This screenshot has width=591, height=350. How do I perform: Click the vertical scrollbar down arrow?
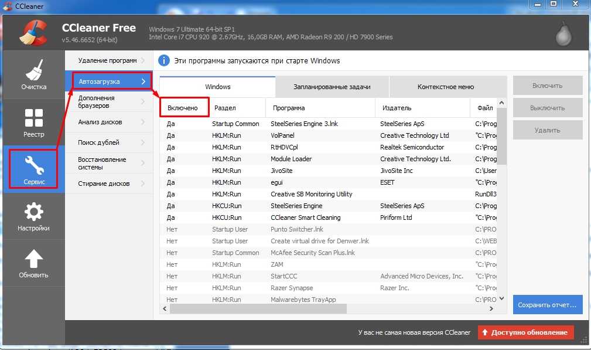click(x=501, y=298)
